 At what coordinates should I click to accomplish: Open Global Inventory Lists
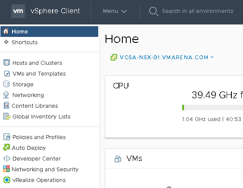click(41, 117)
